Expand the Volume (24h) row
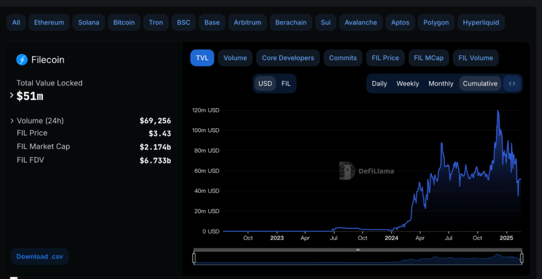 [x=12, y=121]
